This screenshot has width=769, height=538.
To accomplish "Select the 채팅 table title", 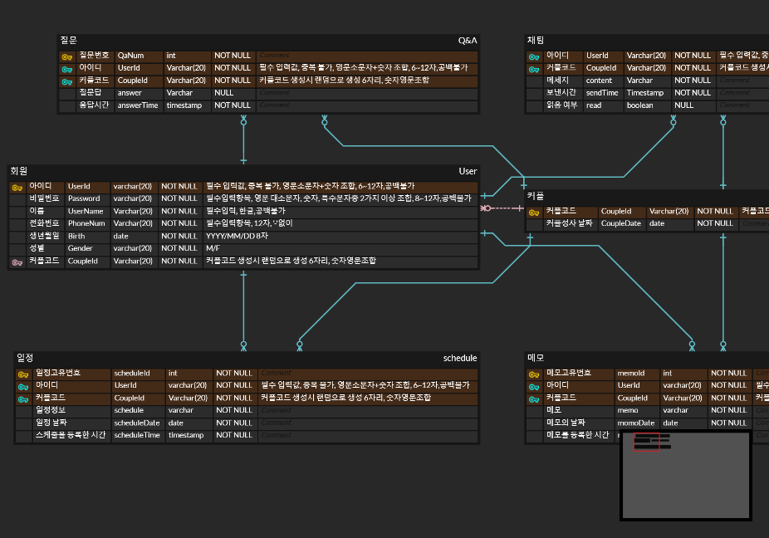I will click(x=536, y=40).
